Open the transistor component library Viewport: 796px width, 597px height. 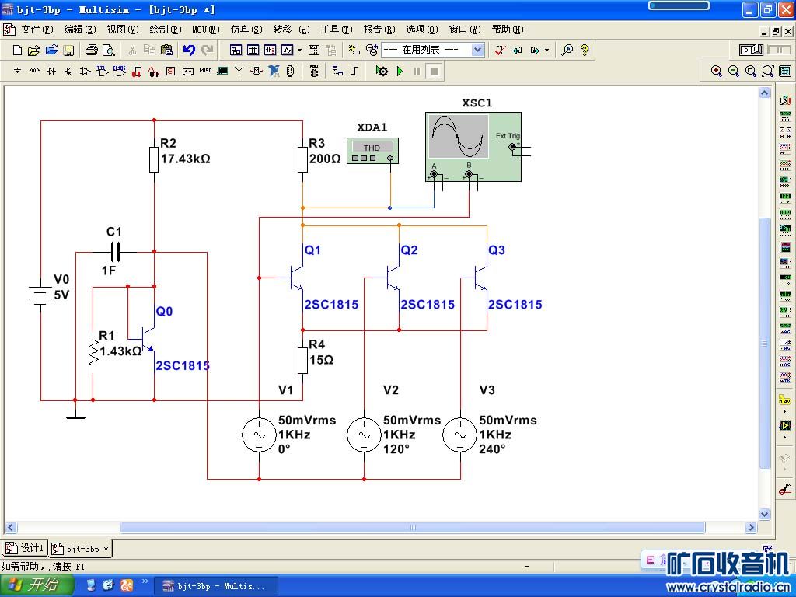coord(68,71)
